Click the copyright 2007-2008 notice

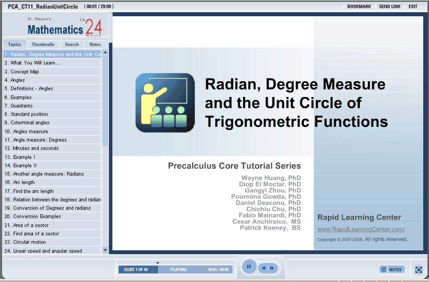pyautogui.click(x=362, y=240)
